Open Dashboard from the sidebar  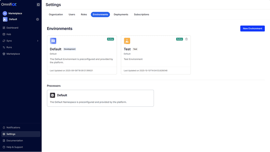click(x=12, y=28)
